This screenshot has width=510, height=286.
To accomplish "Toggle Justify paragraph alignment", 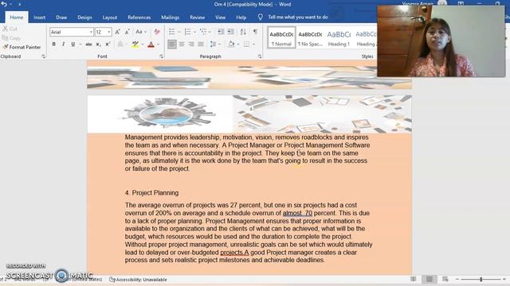I will pos(201,44).
